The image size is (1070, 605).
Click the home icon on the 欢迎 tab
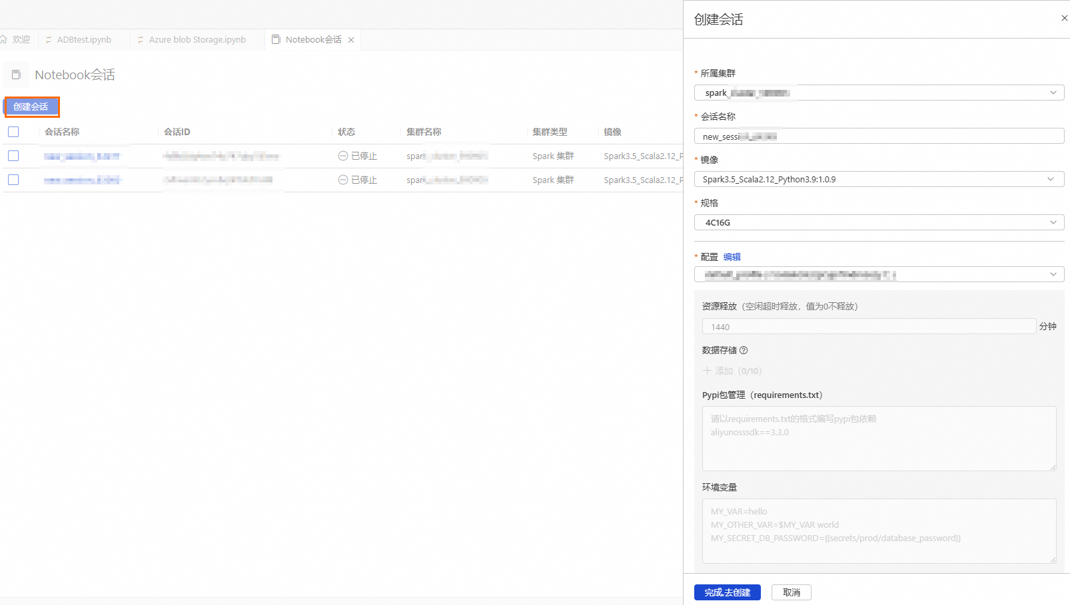[4, 40]
